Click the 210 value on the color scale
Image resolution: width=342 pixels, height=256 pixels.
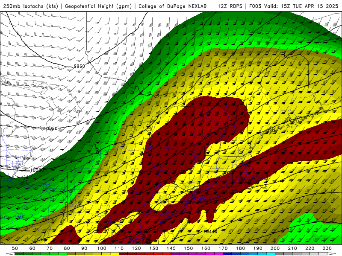click(292, 248)
